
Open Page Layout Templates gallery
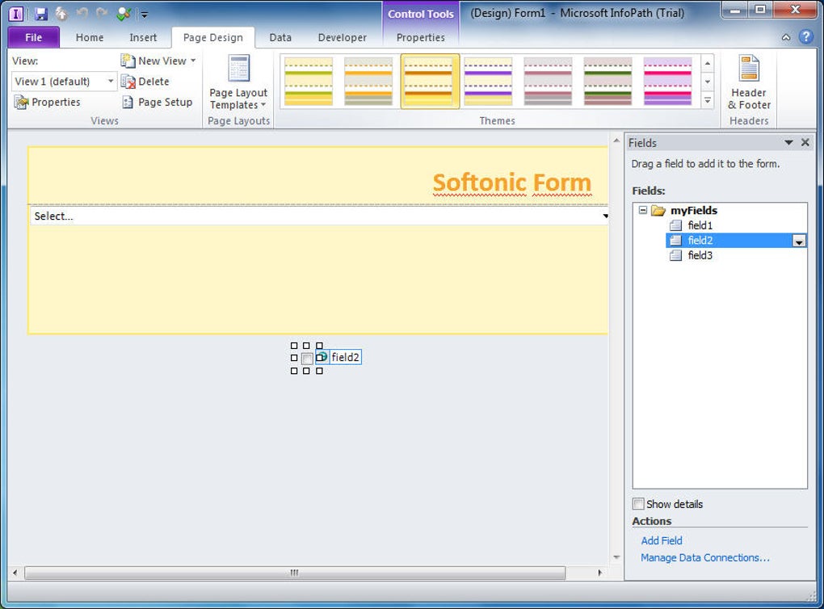(x=238, y=82)
